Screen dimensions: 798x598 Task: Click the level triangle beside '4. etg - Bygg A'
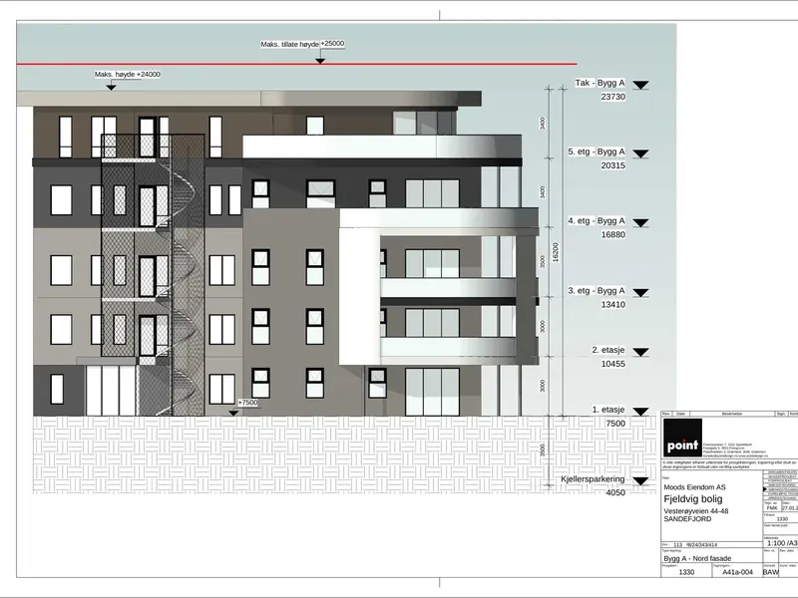pyautogui.click(x=640, y=223)
